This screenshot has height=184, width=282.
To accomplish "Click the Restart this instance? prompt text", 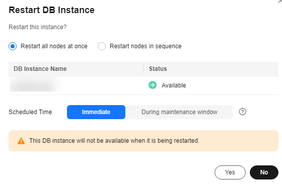I will [38, 27].
